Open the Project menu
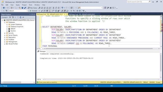 point(24,5)
